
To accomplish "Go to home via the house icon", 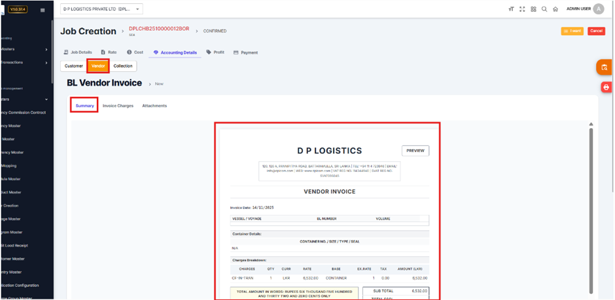I will [555, 9].
